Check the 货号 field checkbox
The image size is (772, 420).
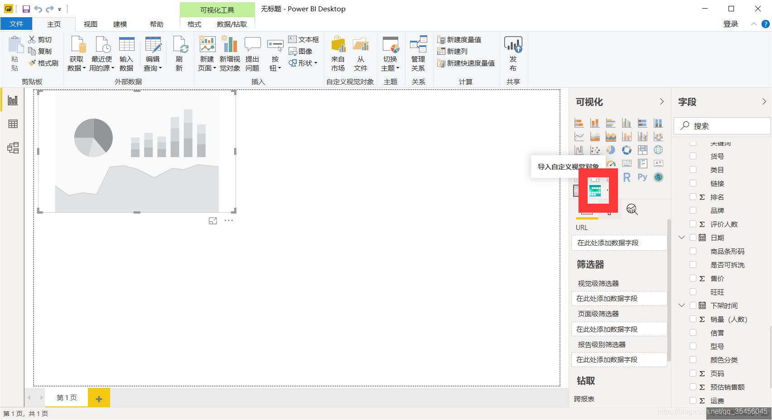693,156
